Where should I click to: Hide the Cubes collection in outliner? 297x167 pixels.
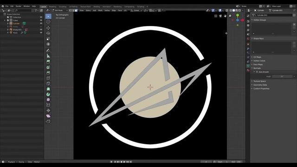[41, 20]
